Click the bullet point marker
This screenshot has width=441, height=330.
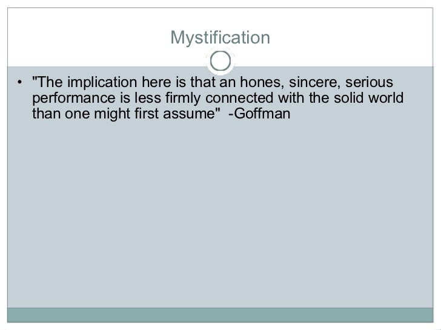pyautogui.click(x=20, y=83)
